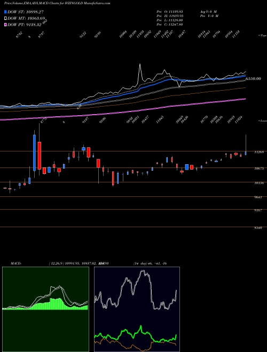Click the 'Pre H: 11839.95' value
This screenshot has width=267, height=352.
[171, 16]
